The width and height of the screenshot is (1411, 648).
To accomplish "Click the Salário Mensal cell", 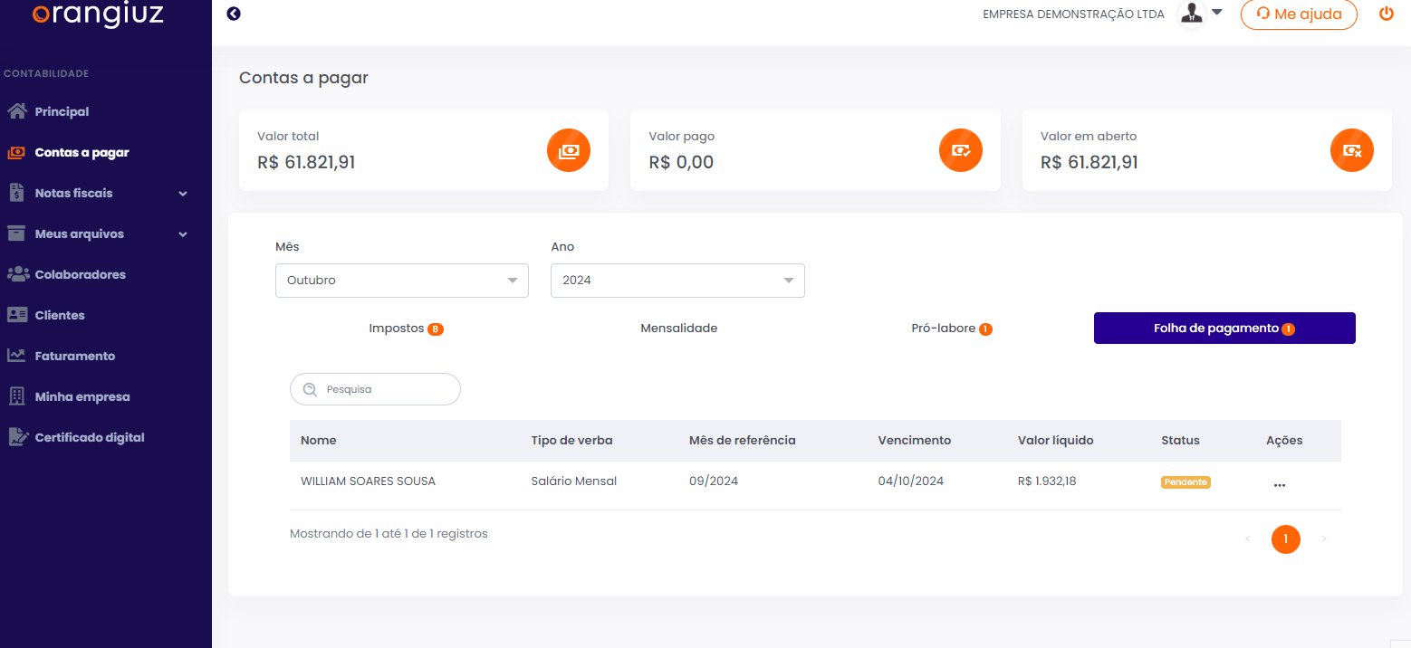I will [574, 481].
